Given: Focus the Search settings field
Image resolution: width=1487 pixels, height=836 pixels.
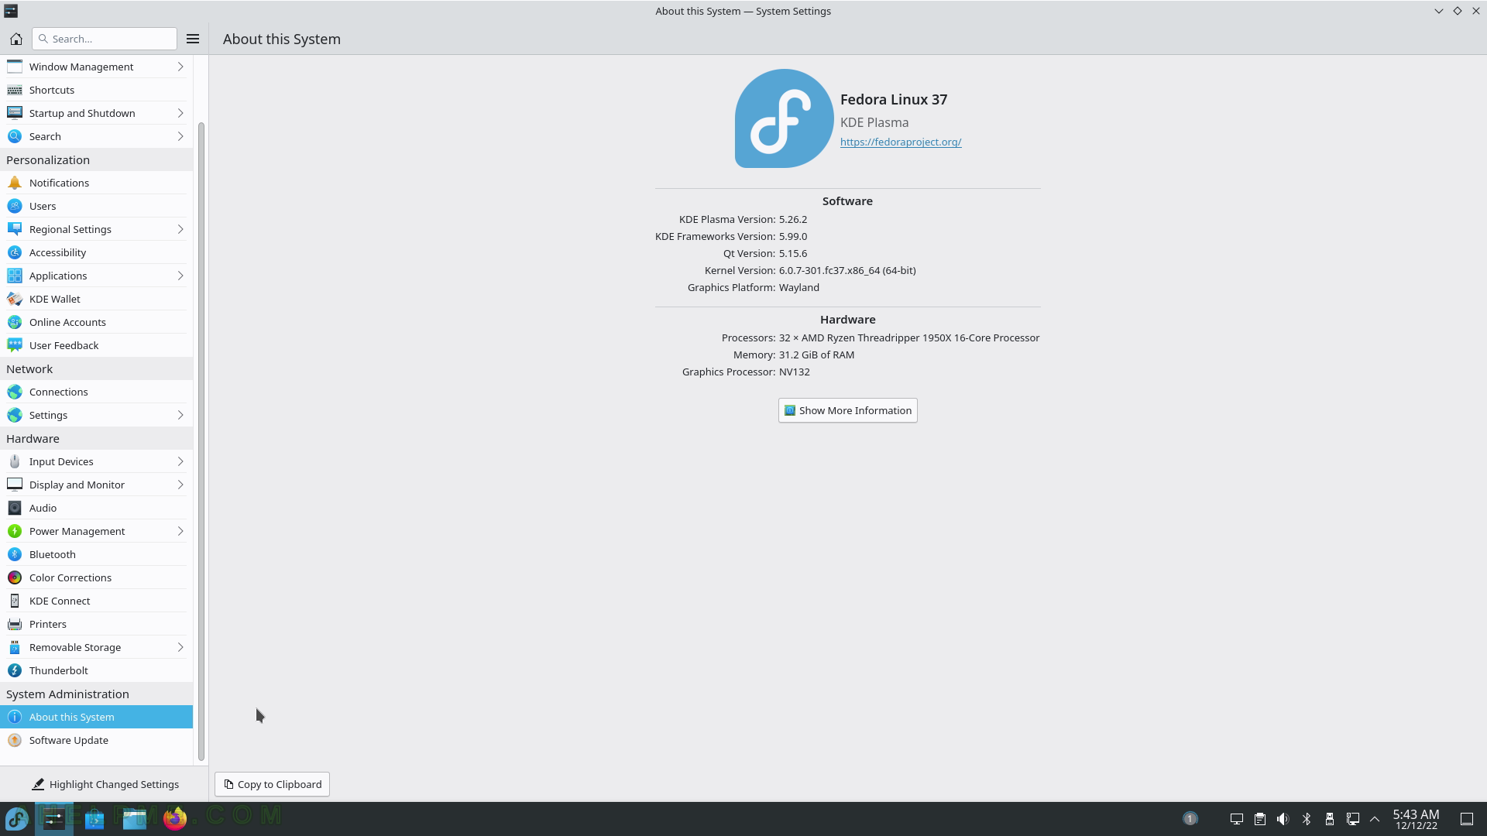Looking at the screenshot, I should (x=105, y=39).
